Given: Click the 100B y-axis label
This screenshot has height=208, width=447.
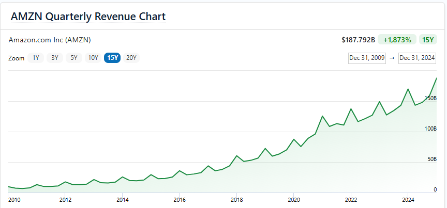Looking at the screenshot, I should (430, 129).
